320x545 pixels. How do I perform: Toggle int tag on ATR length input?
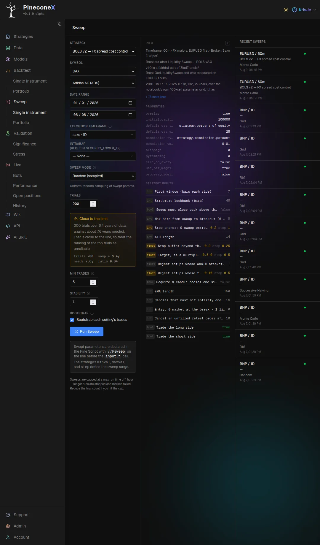tap(149, 237)
